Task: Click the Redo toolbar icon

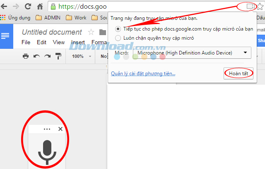Action: [x=48, y=56]
